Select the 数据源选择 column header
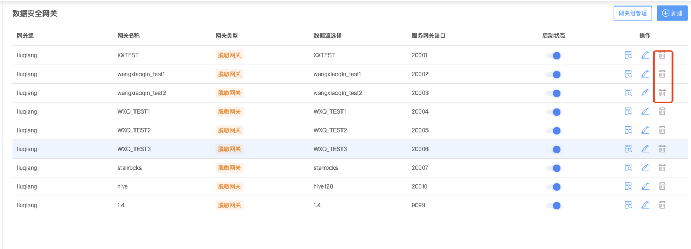This screenshot has height=249, width=691. (327, 36)
